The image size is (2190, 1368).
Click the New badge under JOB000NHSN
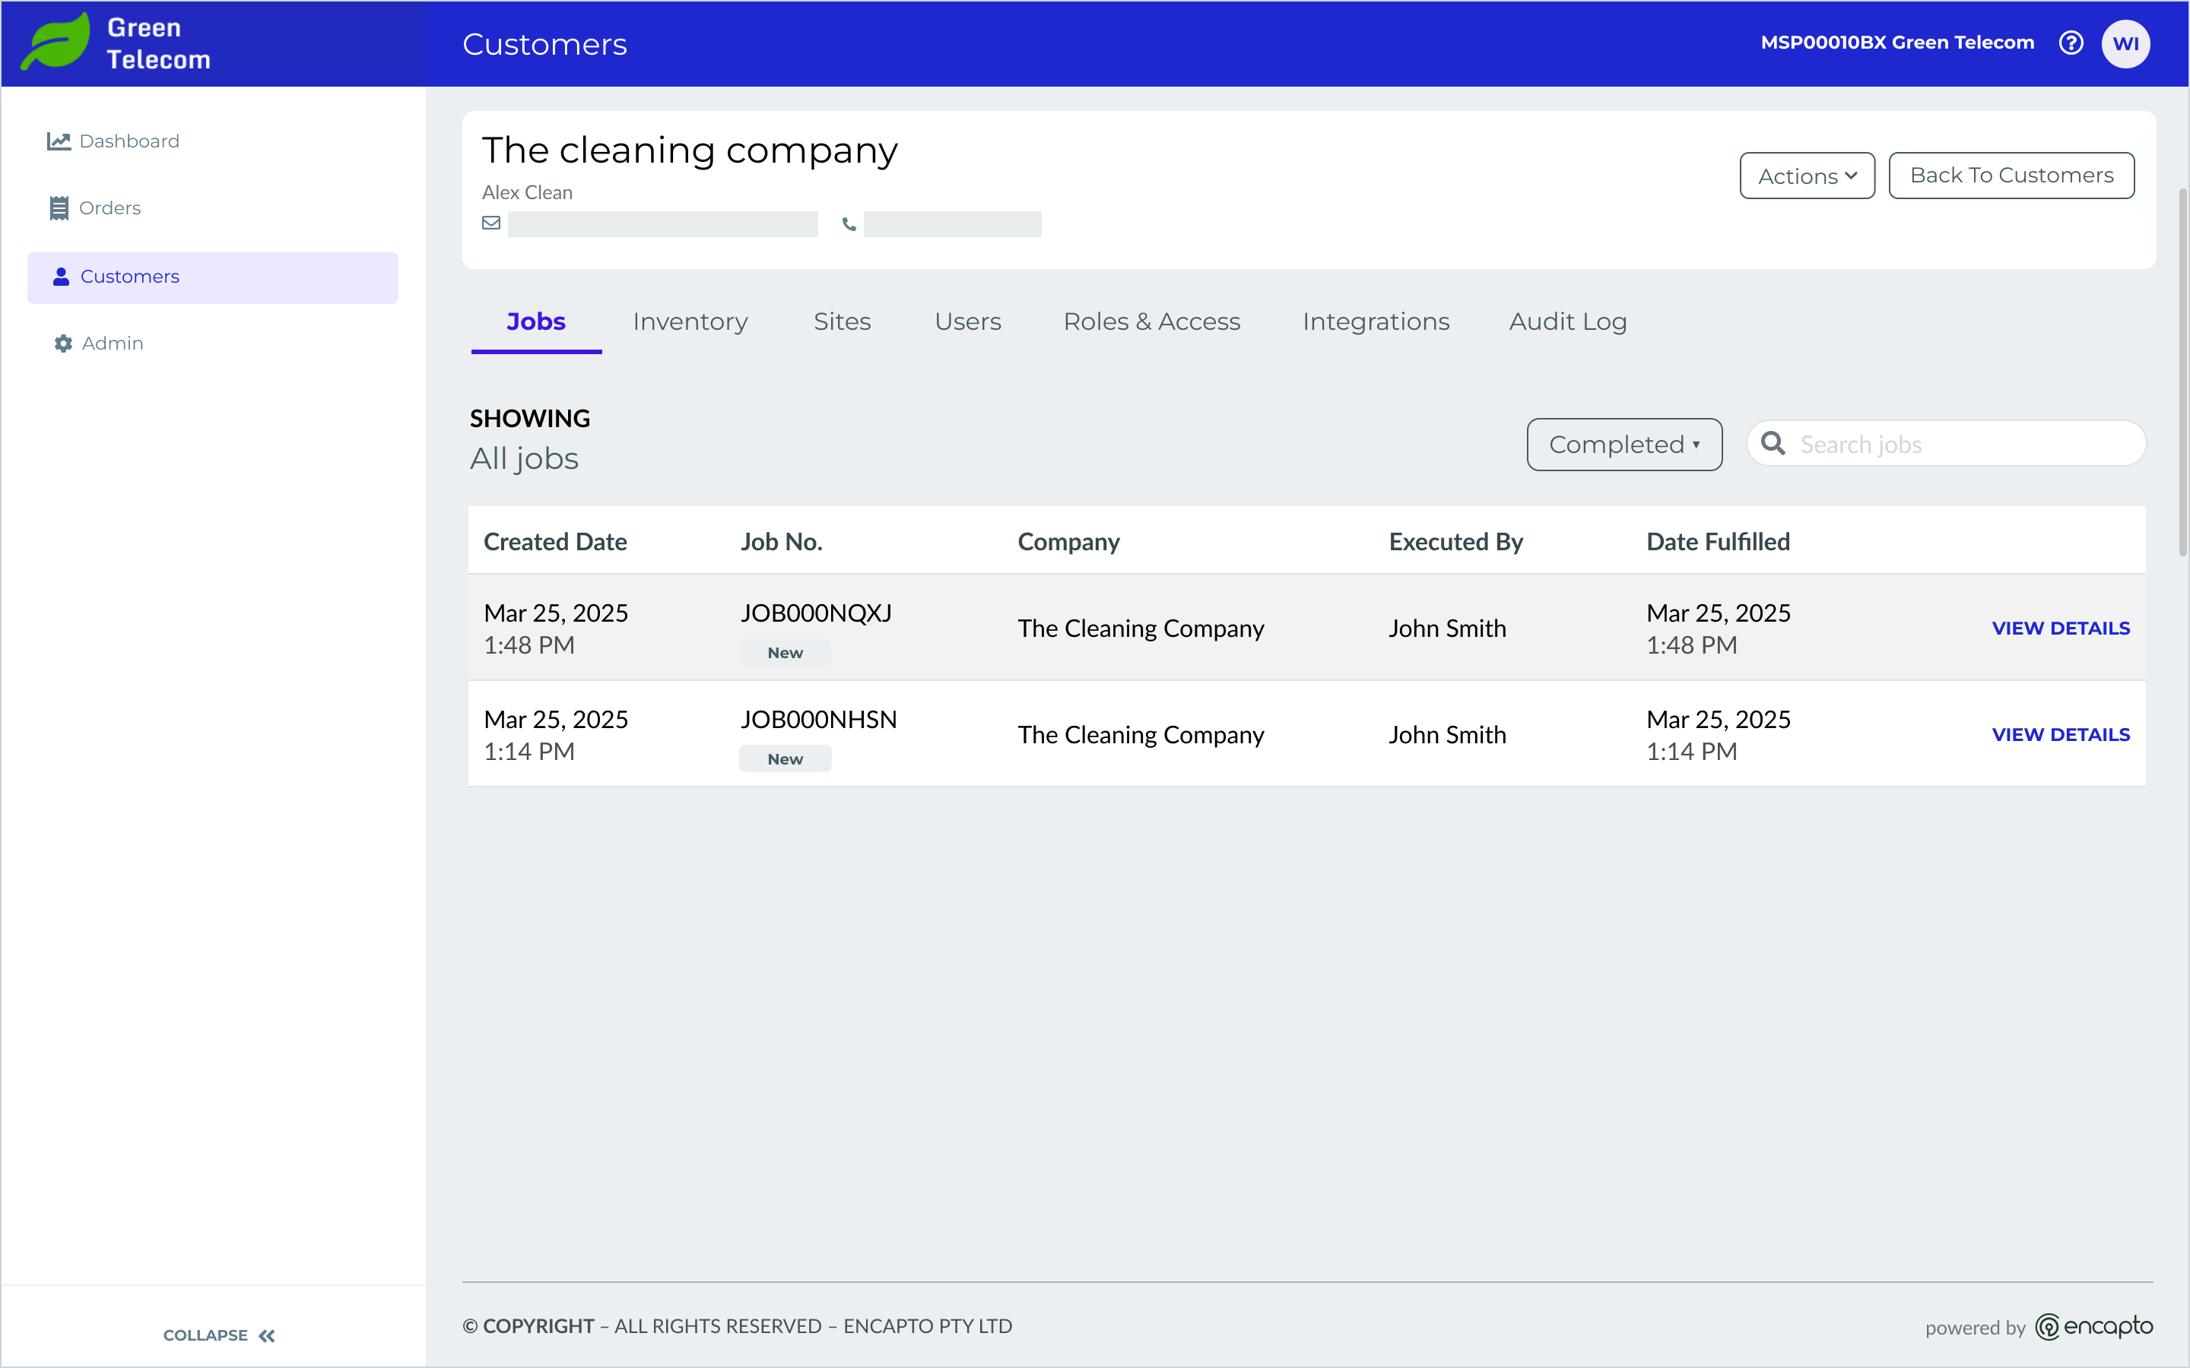[785, 759]
